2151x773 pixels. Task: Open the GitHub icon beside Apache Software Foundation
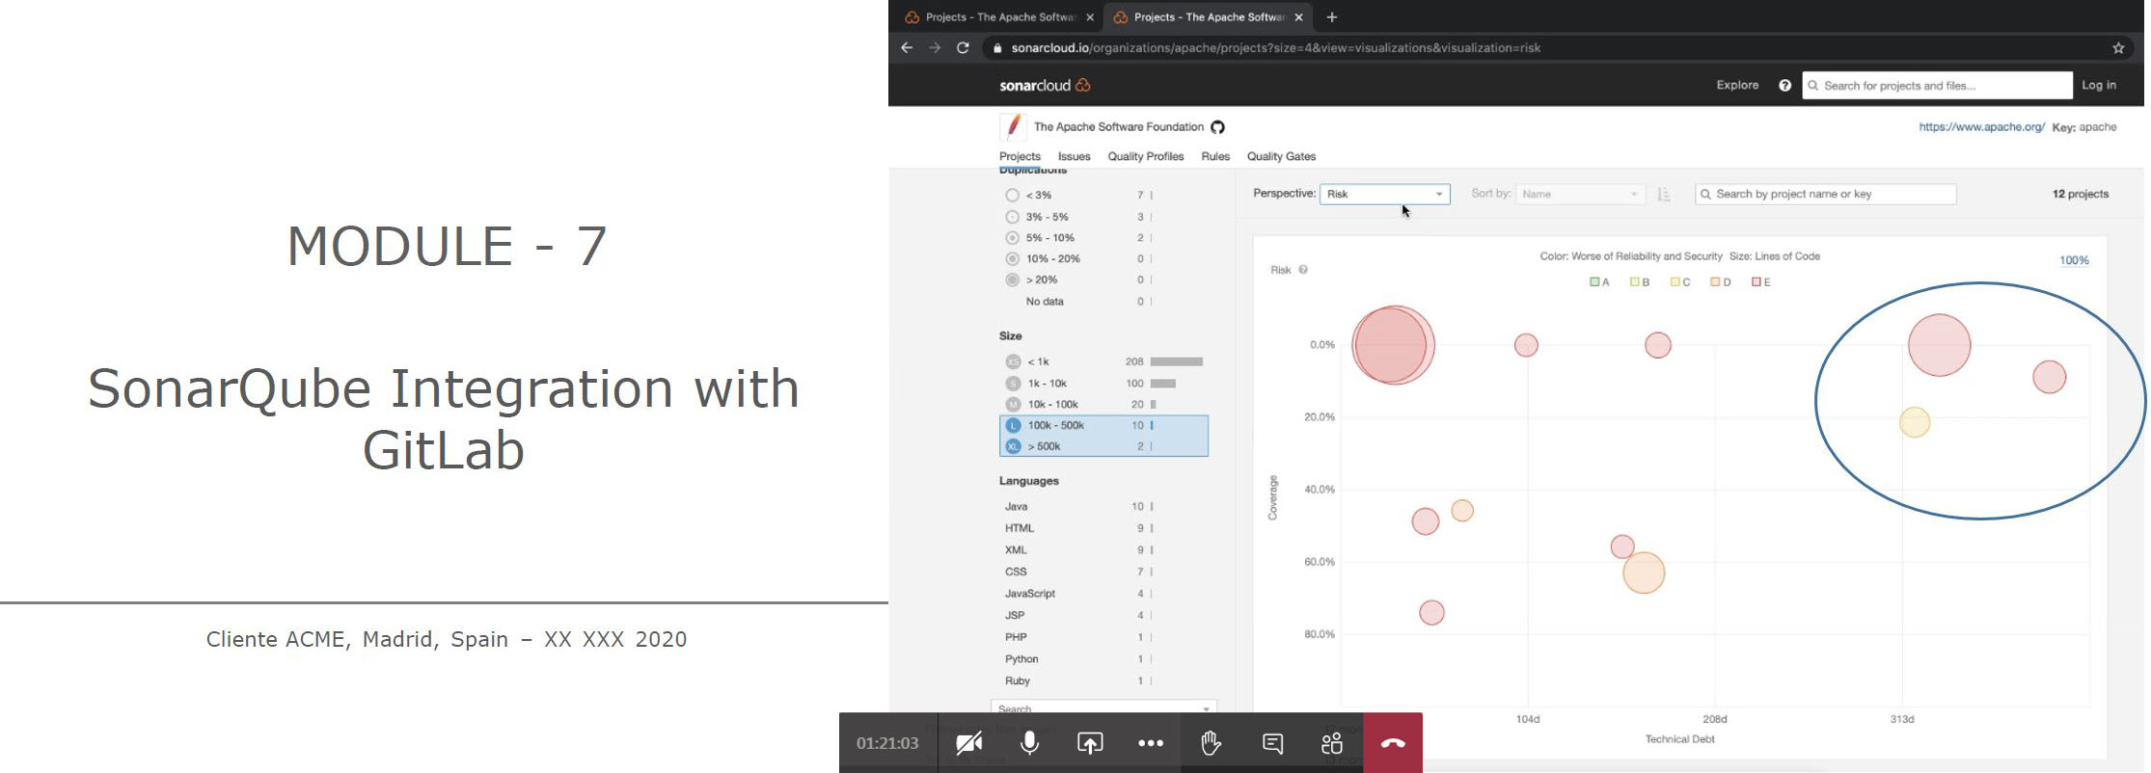(1217, 127)
